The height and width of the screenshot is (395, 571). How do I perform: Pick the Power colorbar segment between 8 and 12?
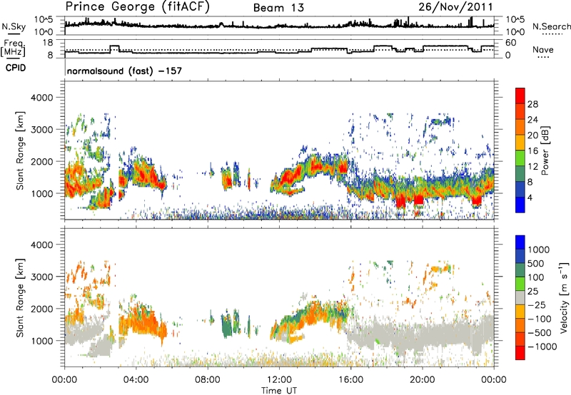pyautogui.click(x=520, y=173)
